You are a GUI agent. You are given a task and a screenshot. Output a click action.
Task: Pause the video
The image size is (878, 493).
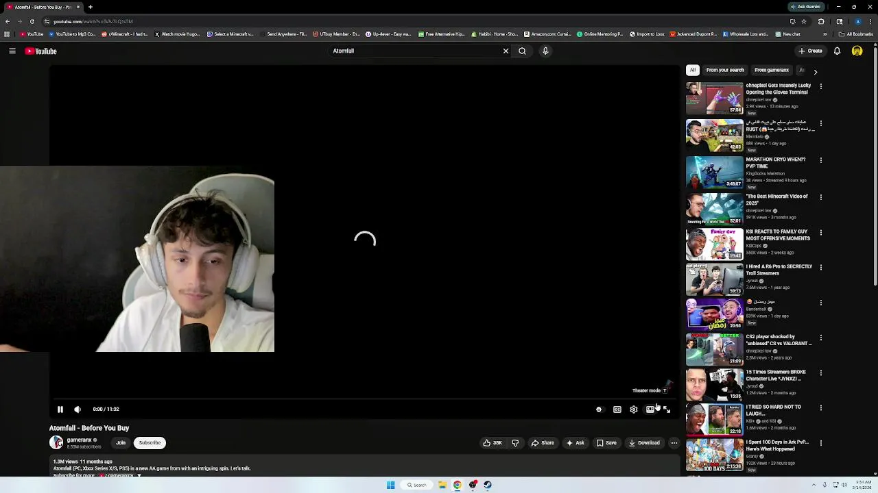click(x=60, y=409)
